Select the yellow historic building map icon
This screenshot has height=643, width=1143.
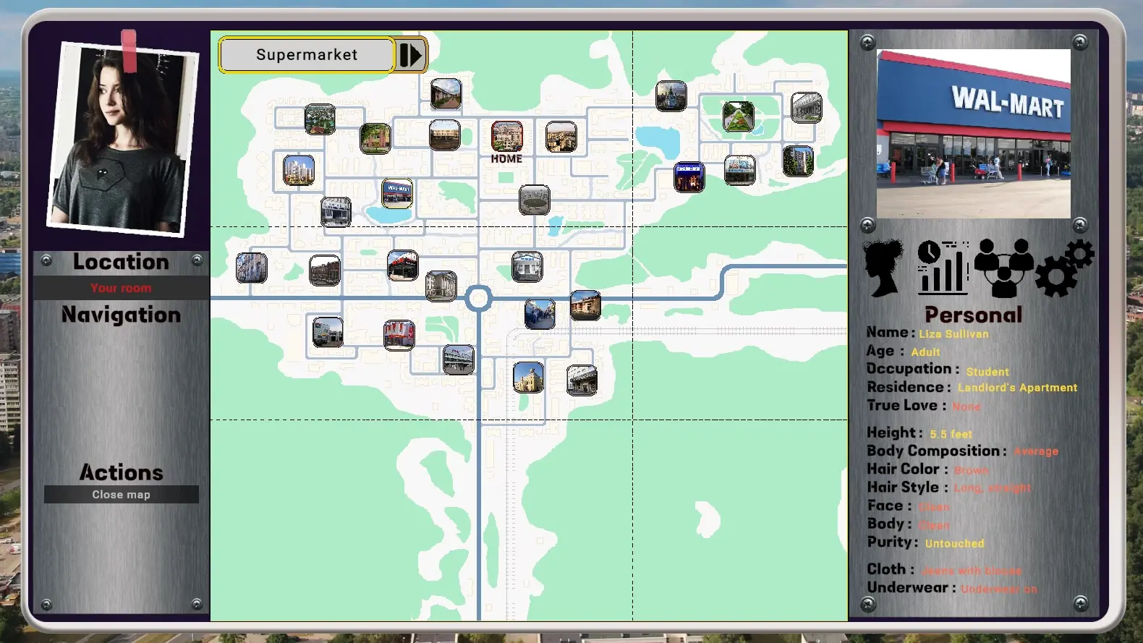click(528, 377)
